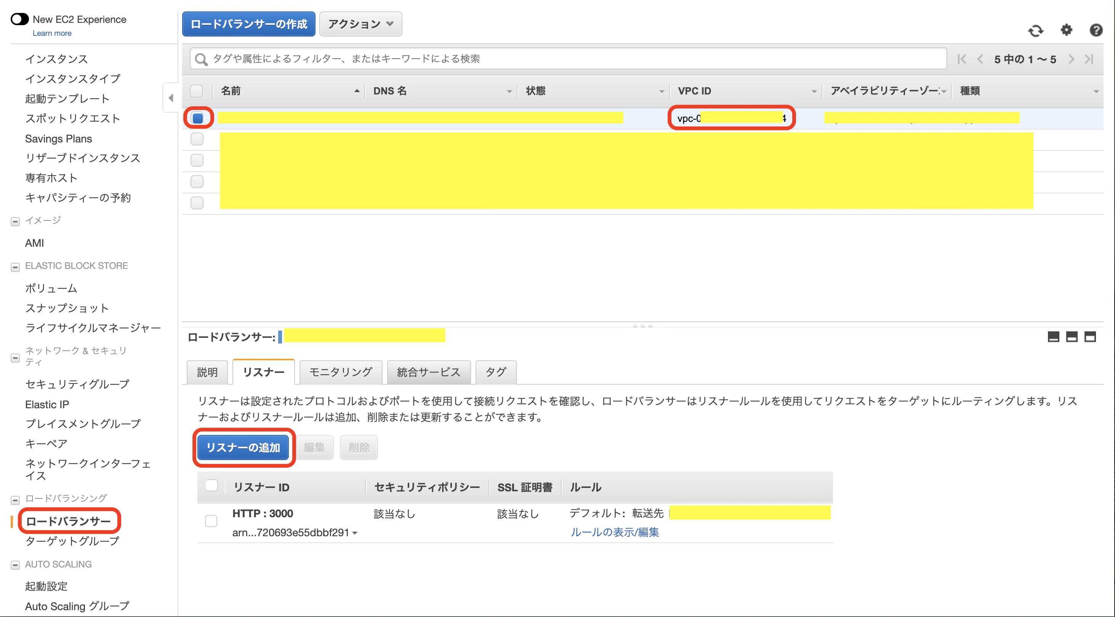Open the DNS 名 column dropdown arrow
Image resolution: width=1115 pixels, height=617 pixels.
pos(509,92)
